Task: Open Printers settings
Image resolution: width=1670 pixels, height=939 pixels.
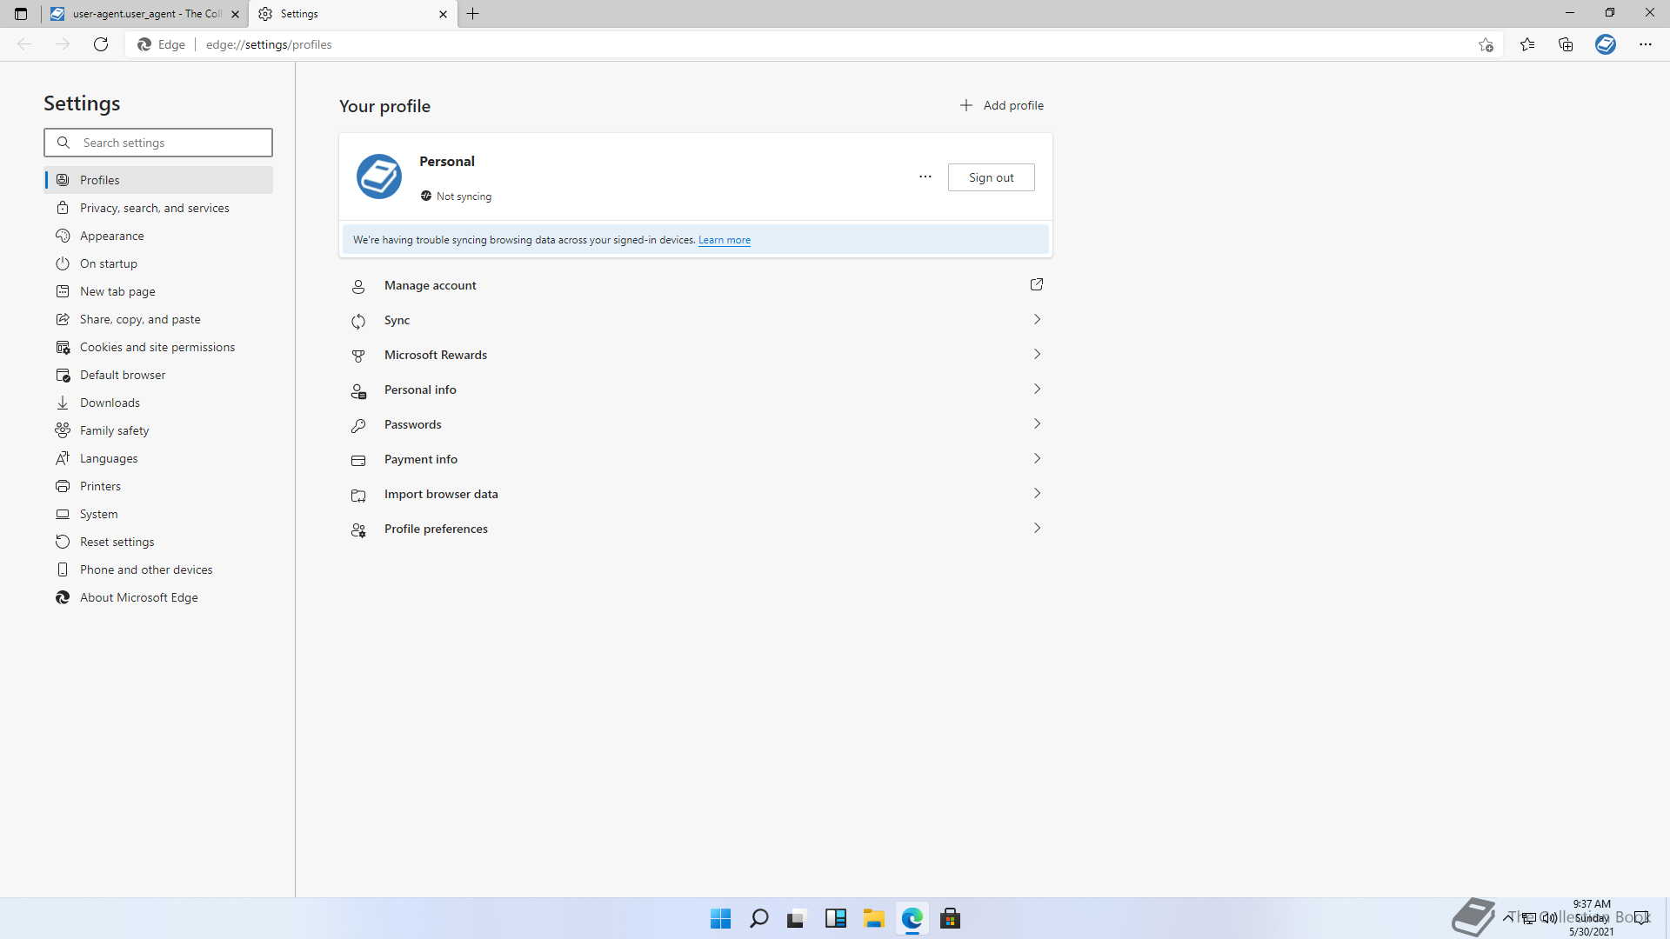Action: point(158,486)
